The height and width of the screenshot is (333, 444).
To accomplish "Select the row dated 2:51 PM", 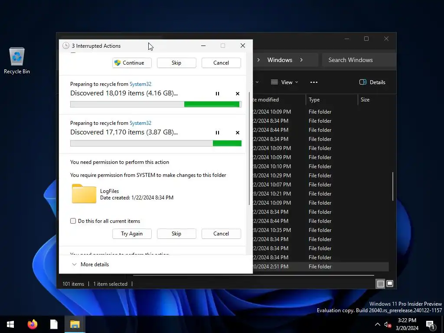I will [x=320, y=267].
